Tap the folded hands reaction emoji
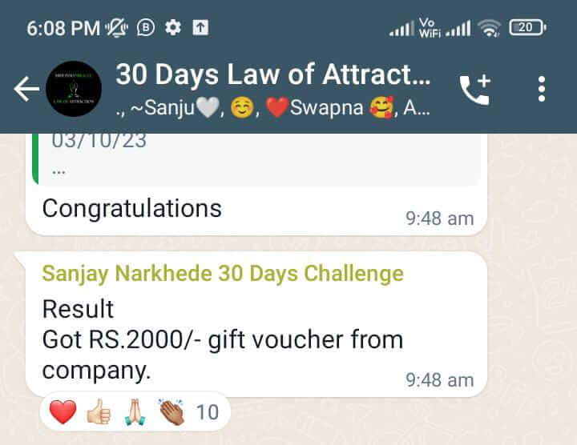Screen dimensions: 577x445 pos(135,412)
